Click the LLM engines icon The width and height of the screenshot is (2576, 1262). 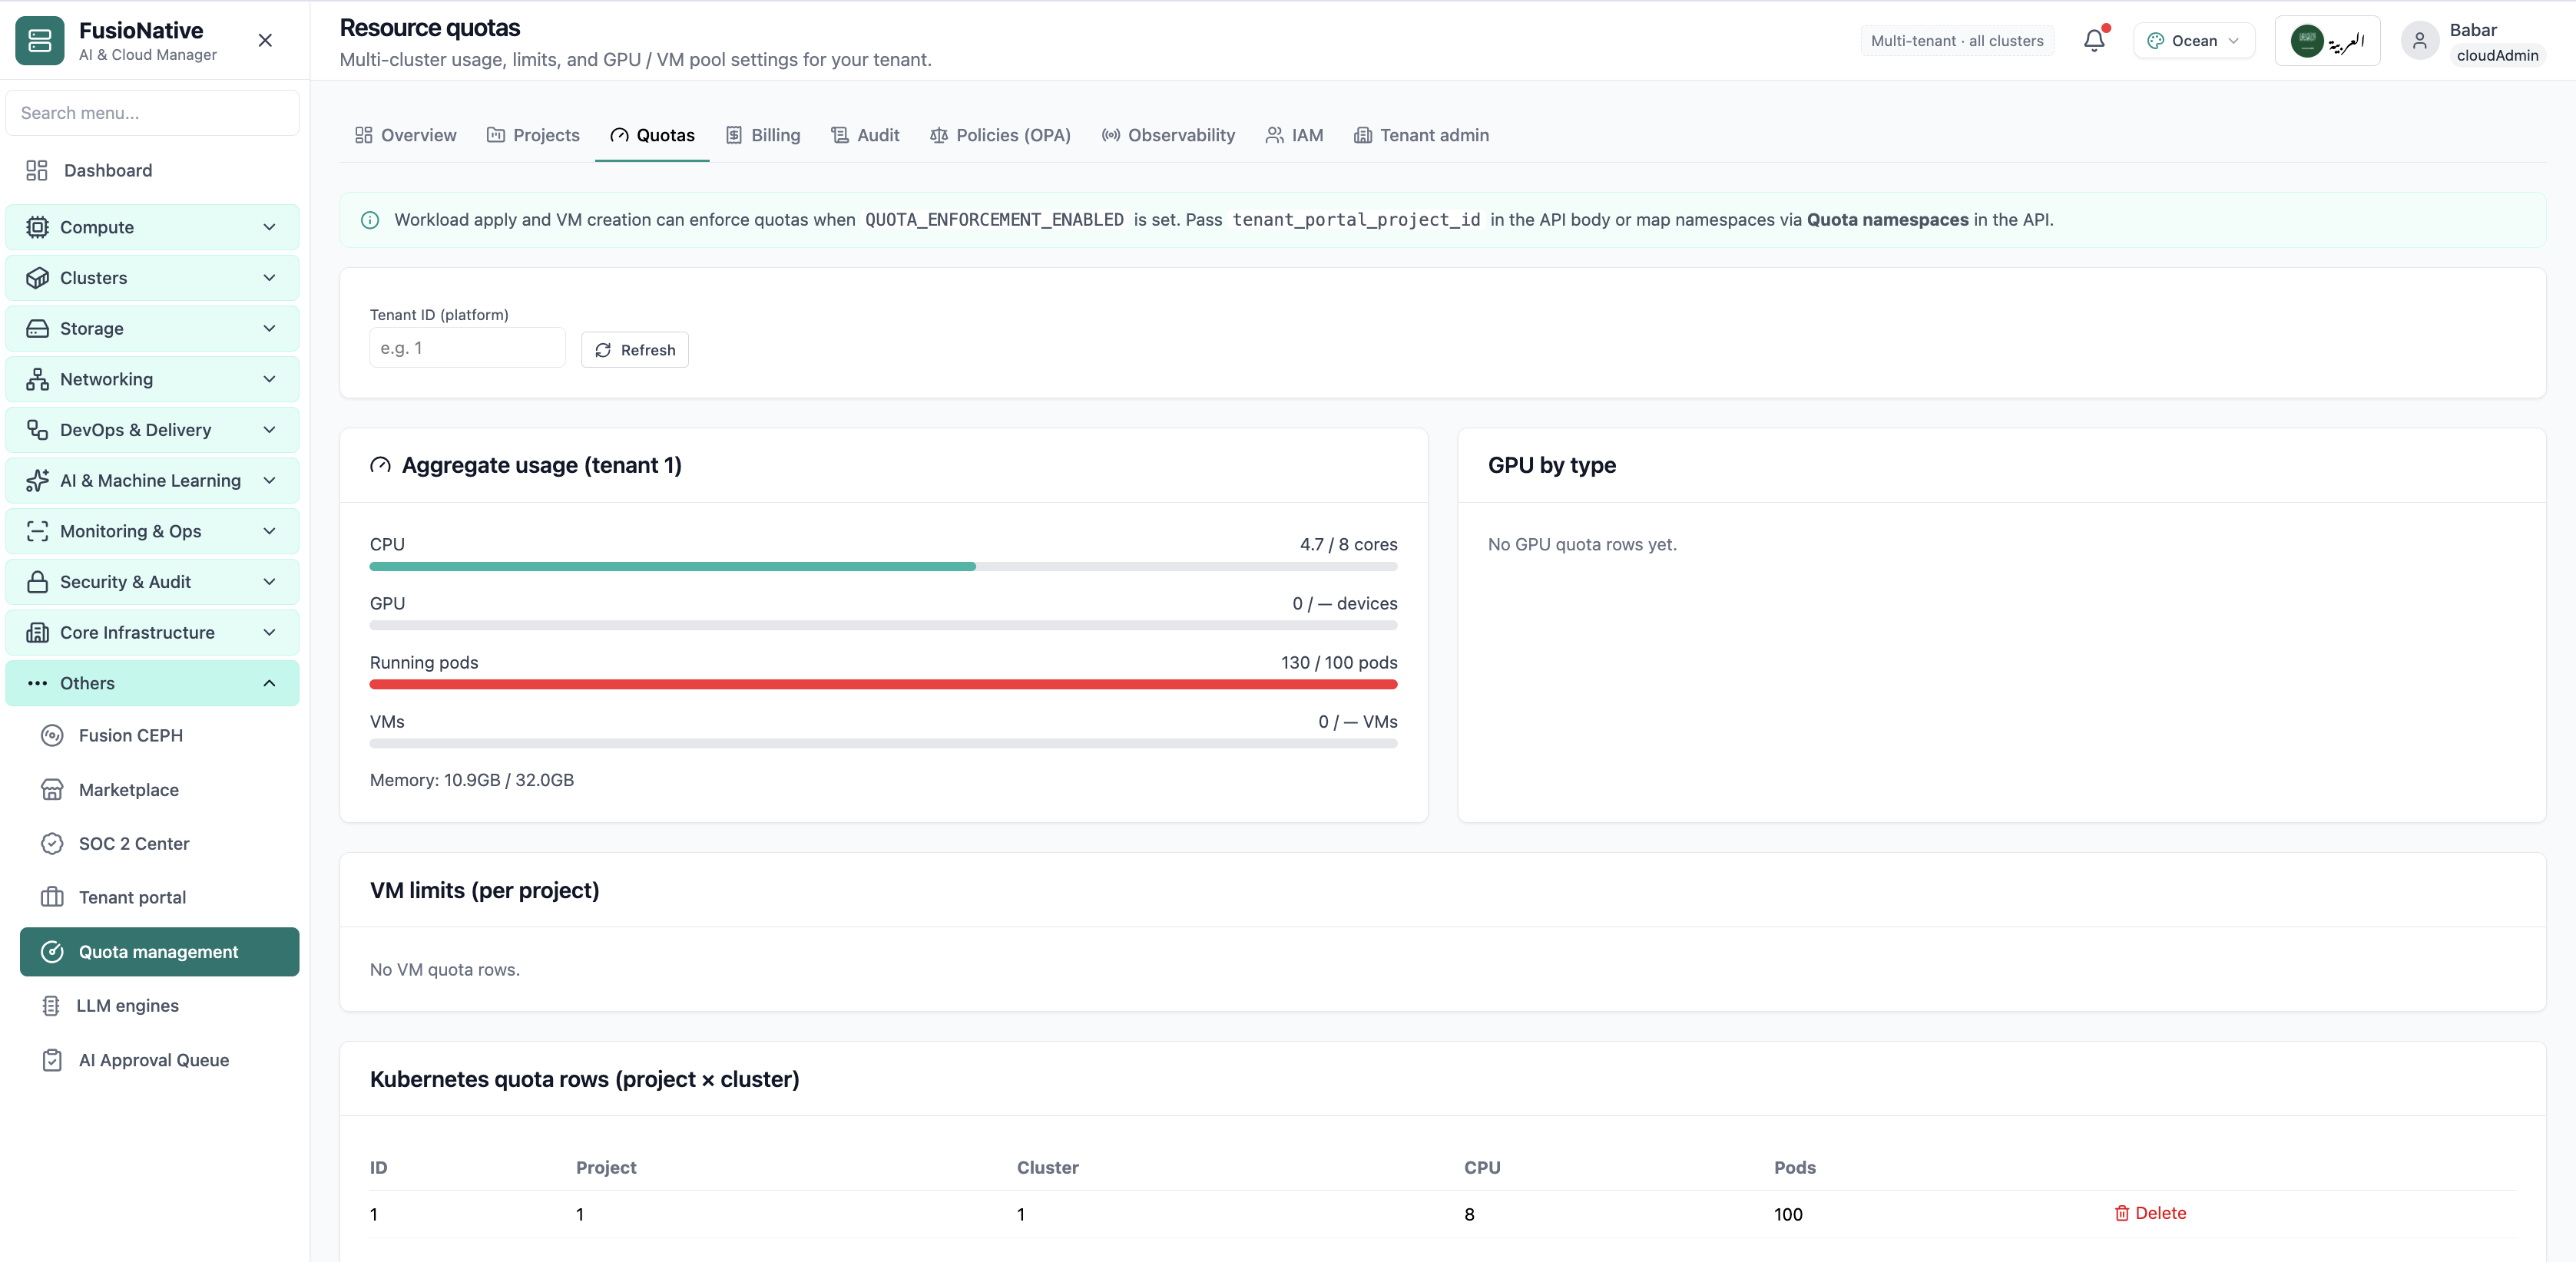pyautogui.click(x=51, y=1006)
